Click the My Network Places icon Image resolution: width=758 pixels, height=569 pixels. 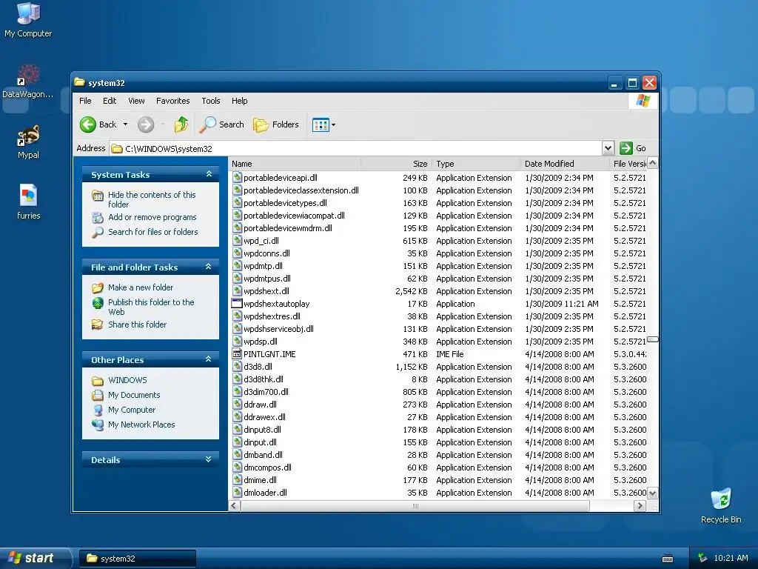(98, 425)
